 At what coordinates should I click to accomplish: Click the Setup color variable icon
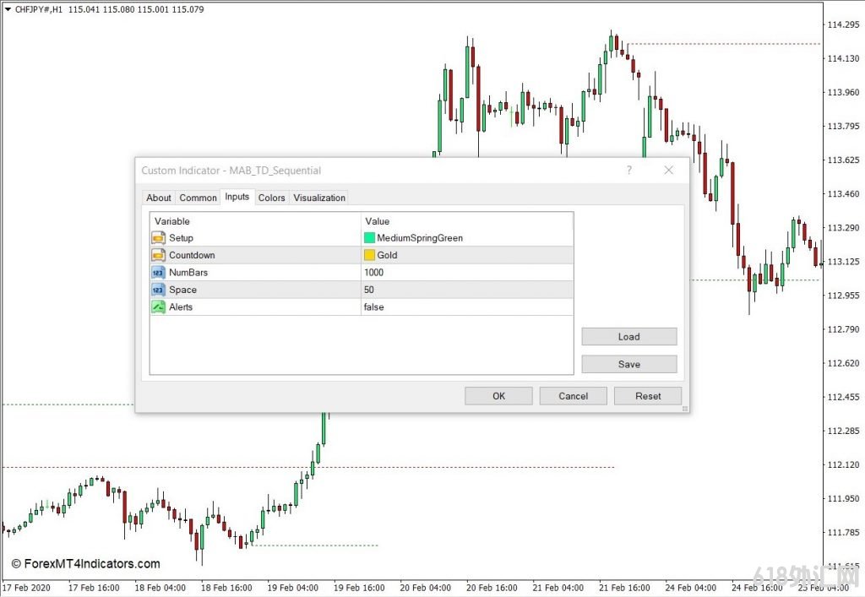click(x=158, y=238)
